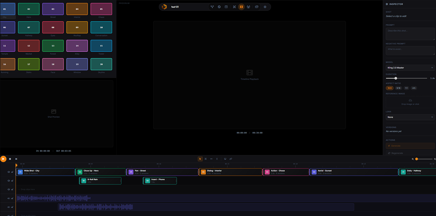Activate the link clips tool
This screenshot has width=436, height=216.
point(231,159)
